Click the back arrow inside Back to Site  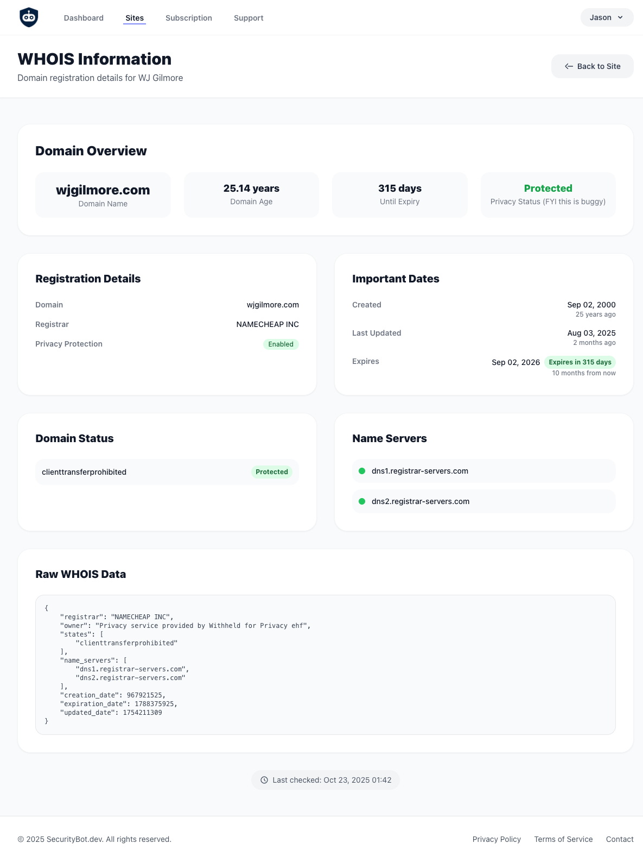(x=569, y=66)
